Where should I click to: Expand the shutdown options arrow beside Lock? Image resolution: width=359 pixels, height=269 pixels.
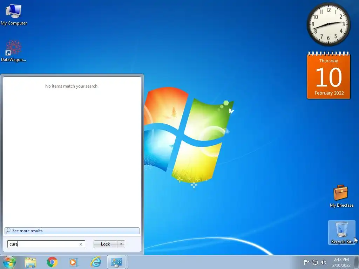click(x=121, y=244)
